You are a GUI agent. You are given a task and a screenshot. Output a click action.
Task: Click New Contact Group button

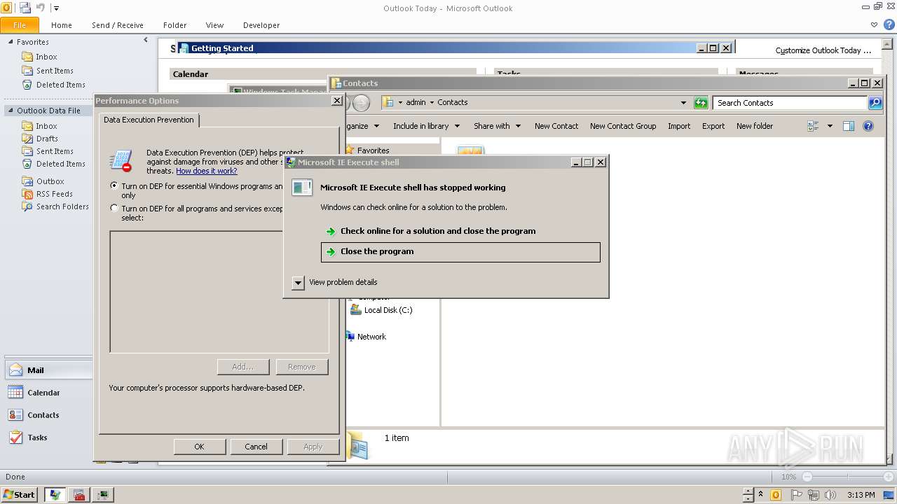tap(623, 126)
